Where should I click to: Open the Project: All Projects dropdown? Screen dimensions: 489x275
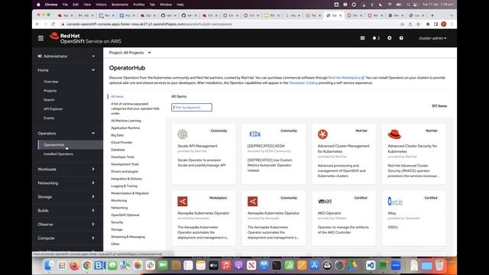[x=130, y=53]
